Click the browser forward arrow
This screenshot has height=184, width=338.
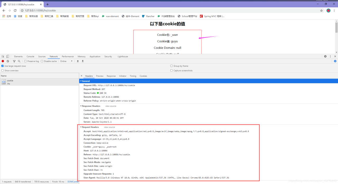point(10,11)
